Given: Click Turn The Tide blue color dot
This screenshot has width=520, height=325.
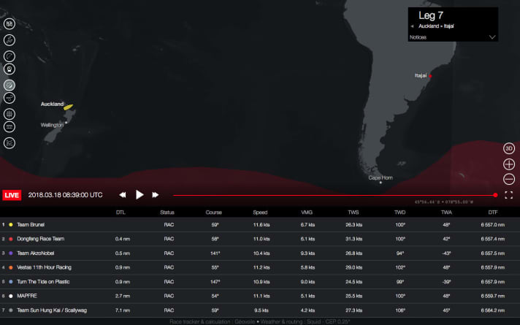Looking at the screenshot, I should [11, 282].
